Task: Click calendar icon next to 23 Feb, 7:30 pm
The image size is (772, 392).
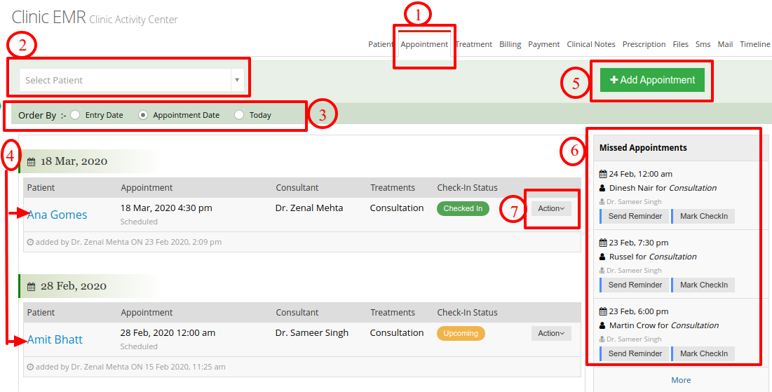Action: point(603,243)
